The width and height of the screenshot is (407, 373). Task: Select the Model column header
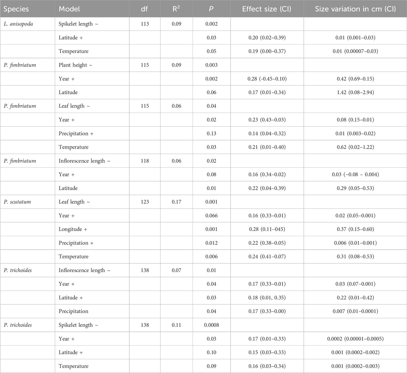tap(69, 9)
